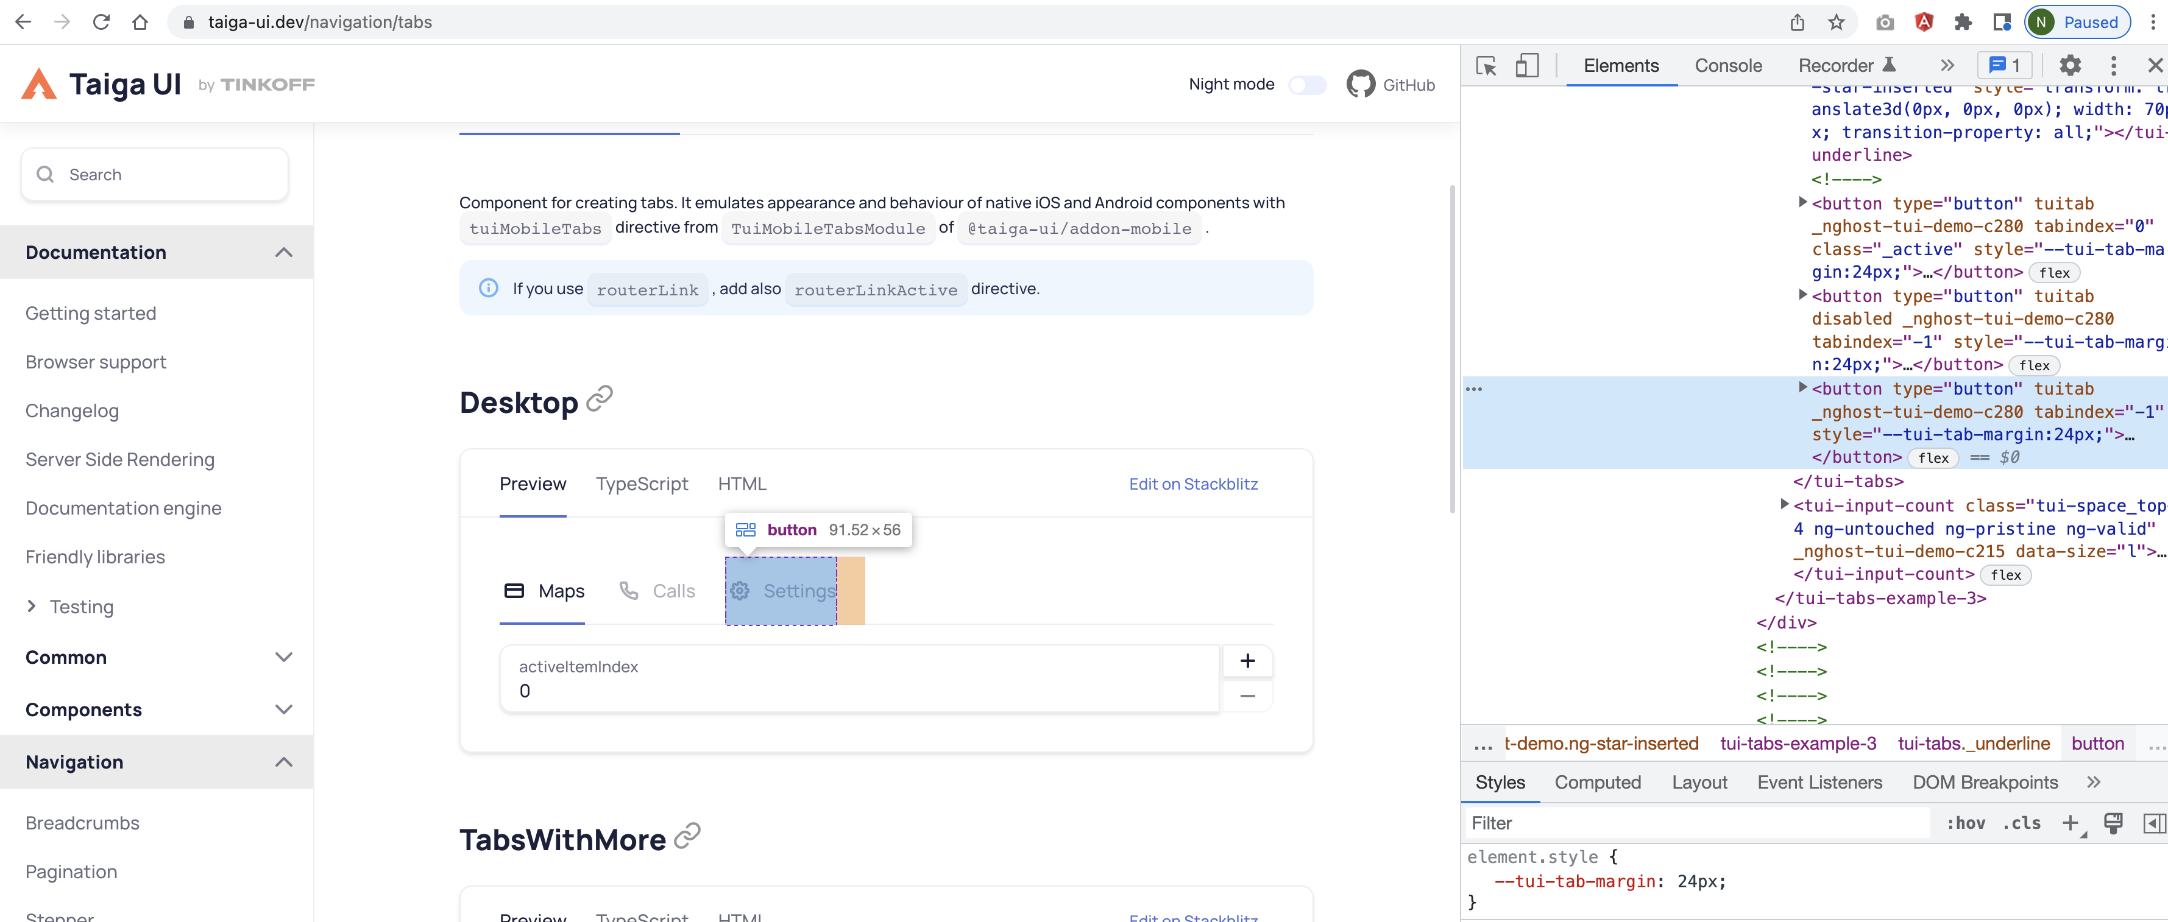Enable Night mode
Viewport: 2168px width, 922px height.
[1307, 84]
